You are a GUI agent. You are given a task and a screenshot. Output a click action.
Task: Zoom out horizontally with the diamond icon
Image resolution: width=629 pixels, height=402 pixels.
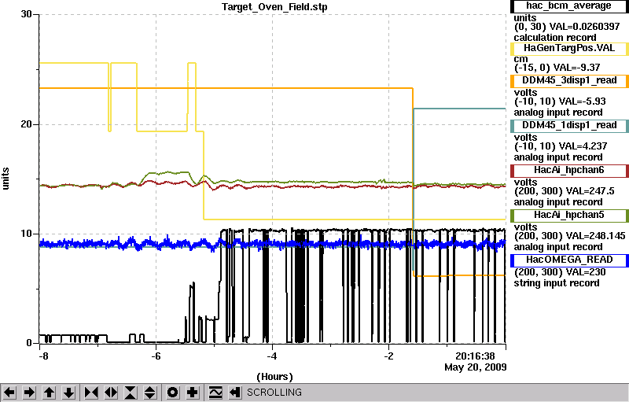[111, 393]
